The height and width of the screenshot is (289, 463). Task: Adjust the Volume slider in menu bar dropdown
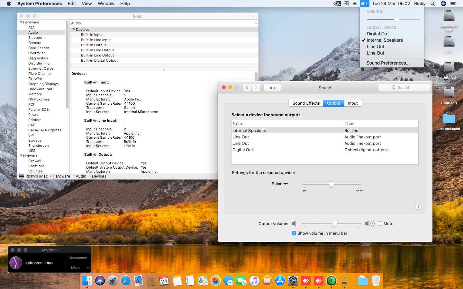pos(393,19)
